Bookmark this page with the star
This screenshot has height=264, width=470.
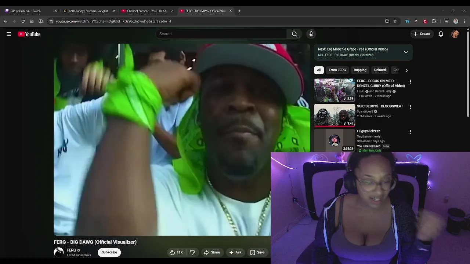click(x=395, y=21)
